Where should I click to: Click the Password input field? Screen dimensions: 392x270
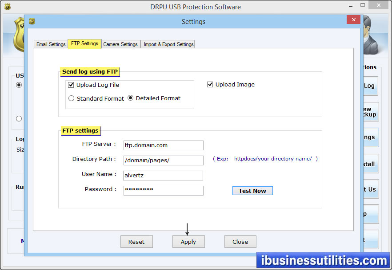[x=164, y=191]
